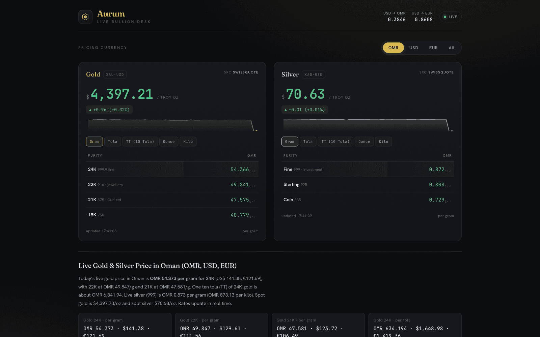Click gold updated 17:41:08 timestamp
Image resolution: width=540 pixels, height=337 pixels.
click(101, 231)
